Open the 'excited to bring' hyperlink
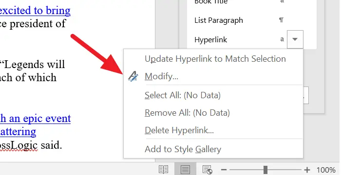 [x=35, y=10]
